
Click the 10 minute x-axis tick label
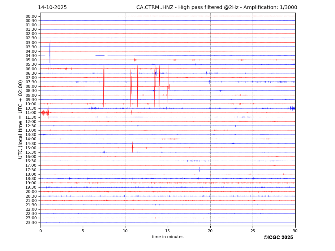(125, 231)
